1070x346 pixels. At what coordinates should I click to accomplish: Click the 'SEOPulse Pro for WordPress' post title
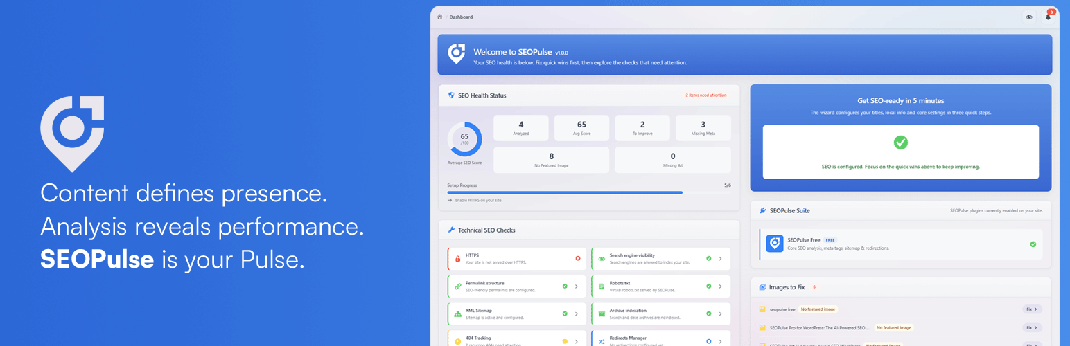[x=819, y=327]
